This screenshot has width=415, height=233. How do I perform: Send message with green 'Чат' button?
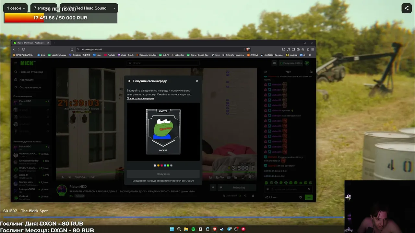click(309, 197)
